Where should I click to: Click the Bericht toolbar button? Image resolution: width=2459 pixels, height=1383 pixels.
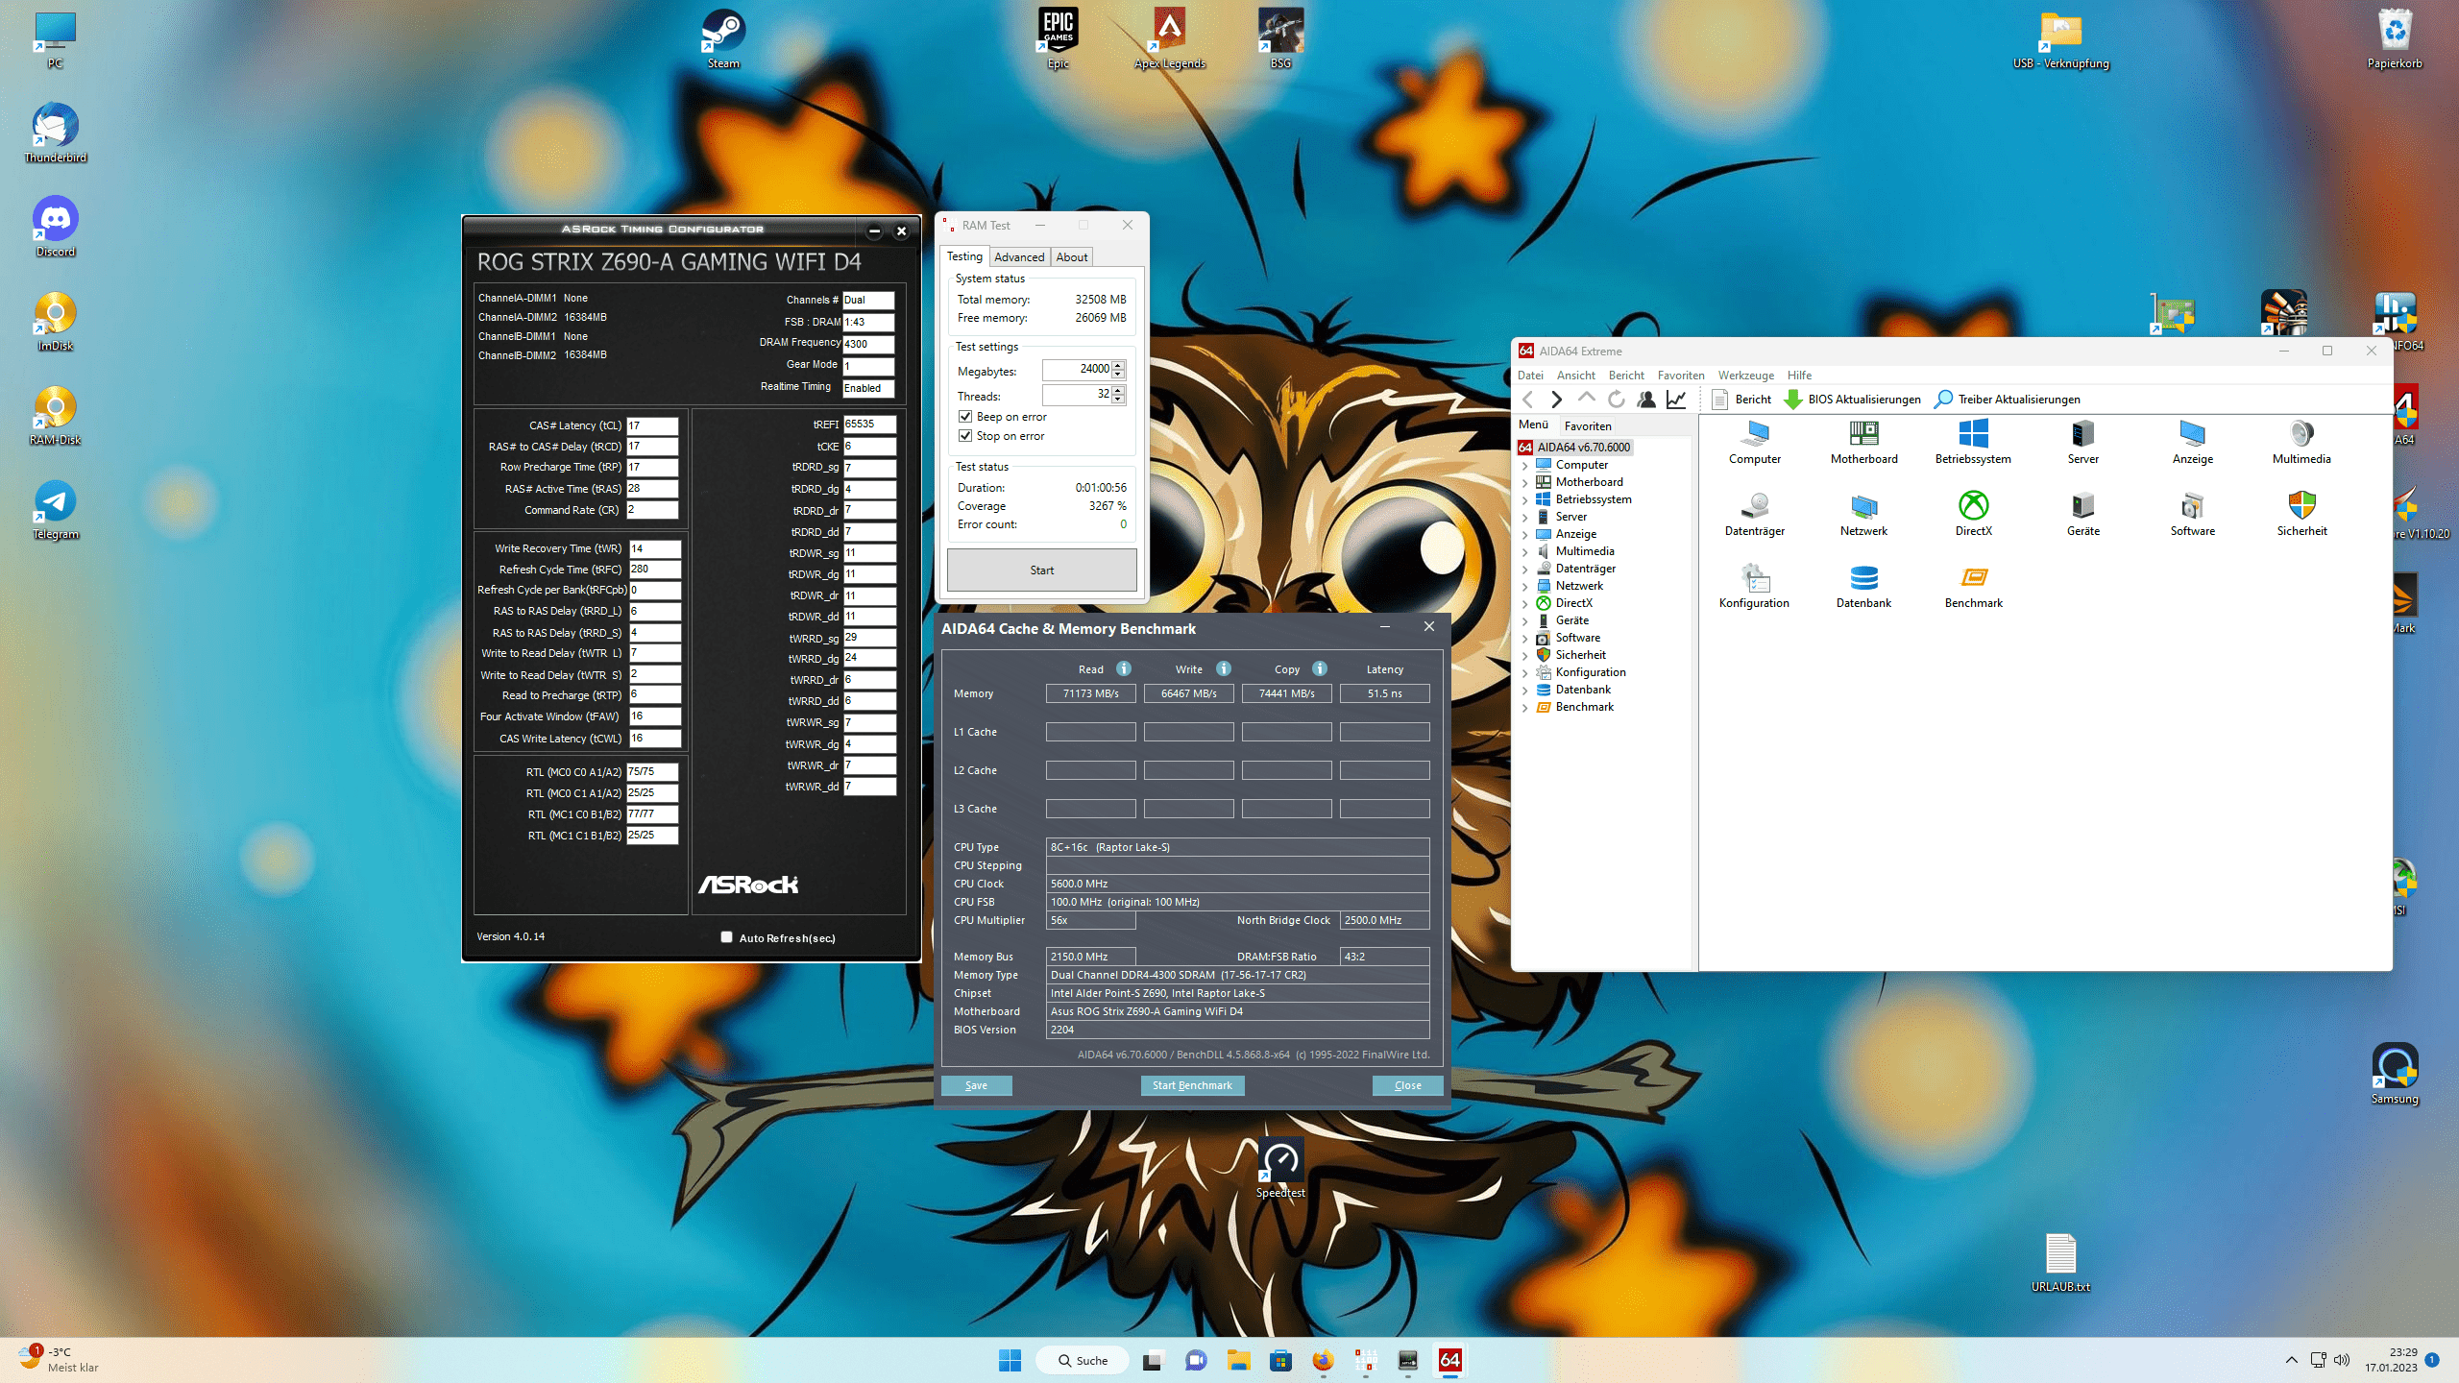(1741, 400)
